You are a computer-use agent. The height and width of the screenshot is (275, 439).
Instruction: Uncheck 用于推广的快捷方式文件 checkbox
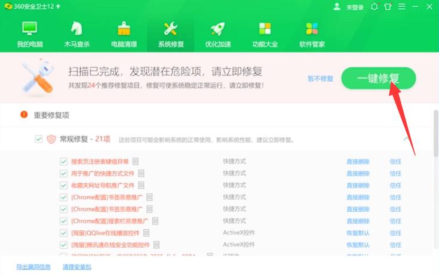click(x=63, y=174)
